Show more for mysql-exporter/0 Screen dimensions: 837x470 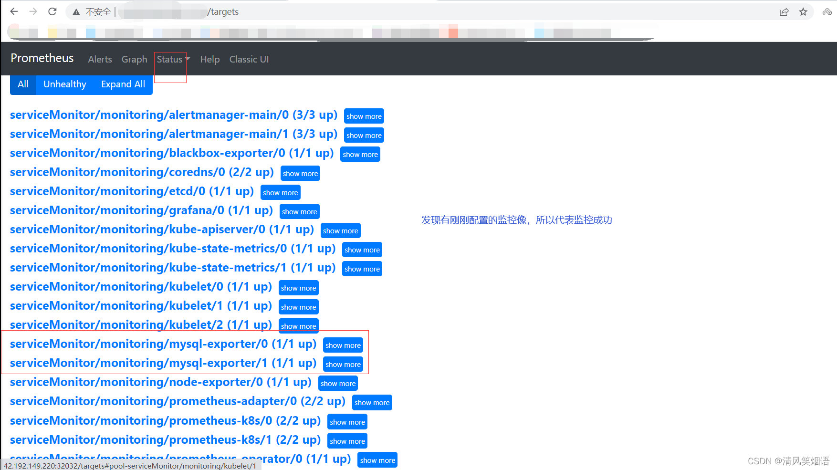tap(343, 345)
